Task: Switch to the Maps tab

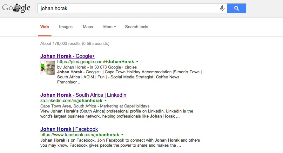Action: tap(88, 27)
